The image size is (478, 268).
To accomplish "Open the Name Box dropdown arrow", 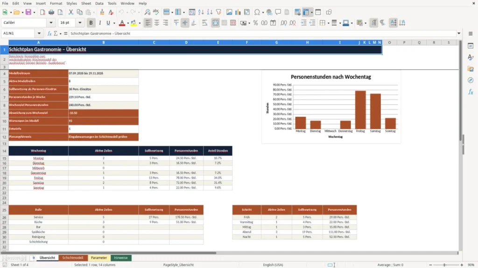I will [39, 33].
